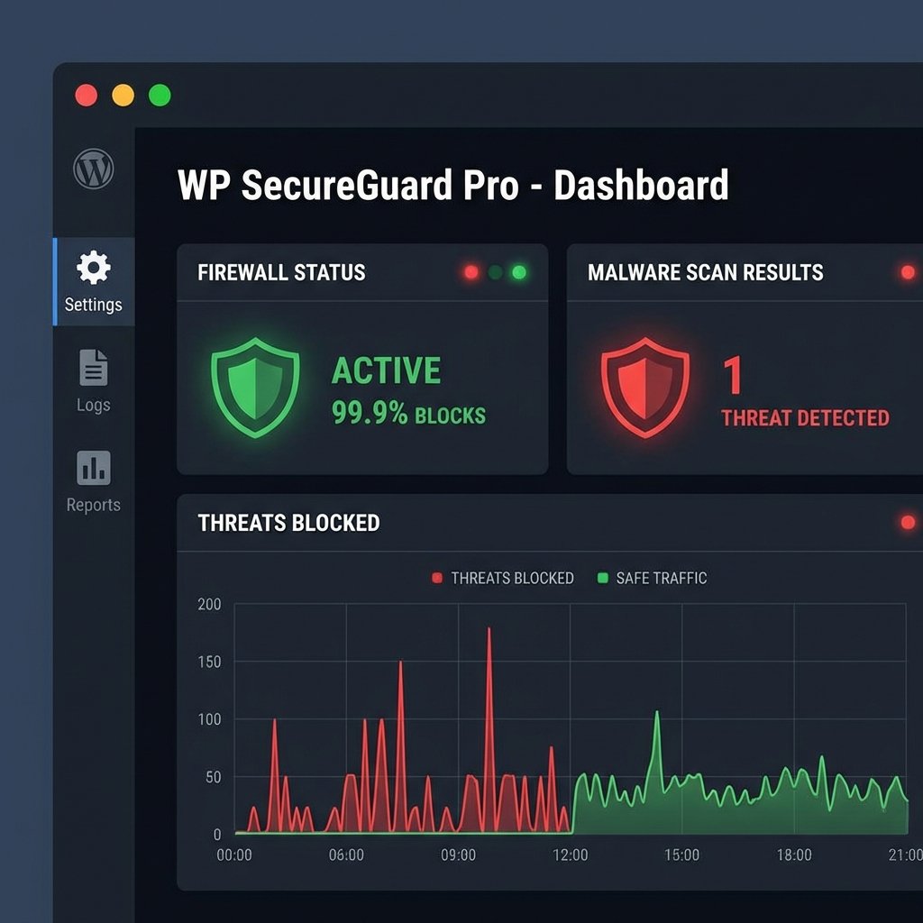Click the red malware threat shield icon
Image resolution: width=923 pixels, height=923 pixels.
[645, 388]
